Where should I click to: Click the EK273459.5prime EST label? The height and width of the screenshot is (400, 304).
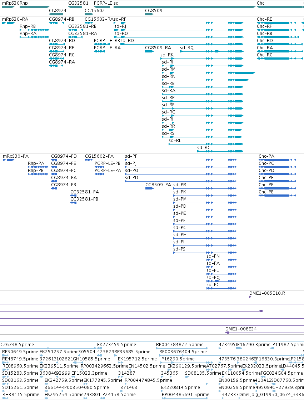(x=116, y=345)
